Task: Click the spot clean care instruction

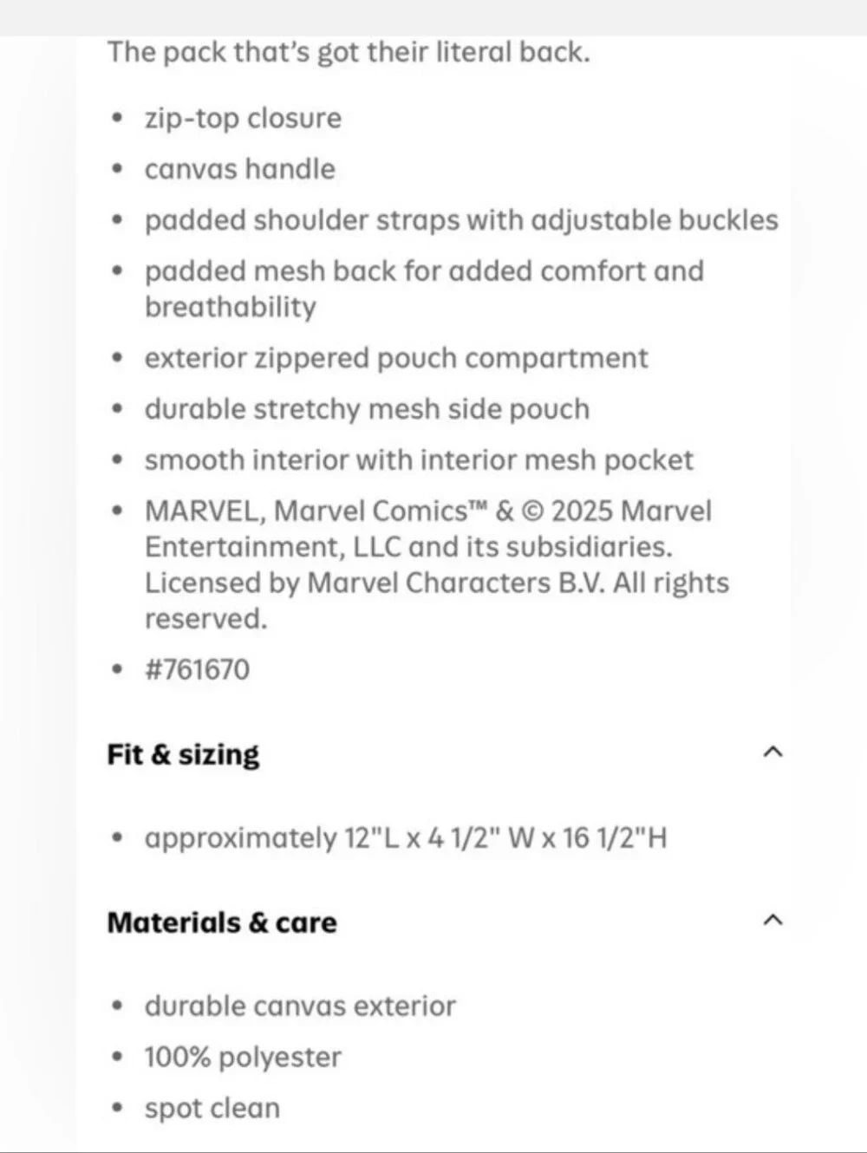Action: pyautogui.click(x=212, y=1108)
